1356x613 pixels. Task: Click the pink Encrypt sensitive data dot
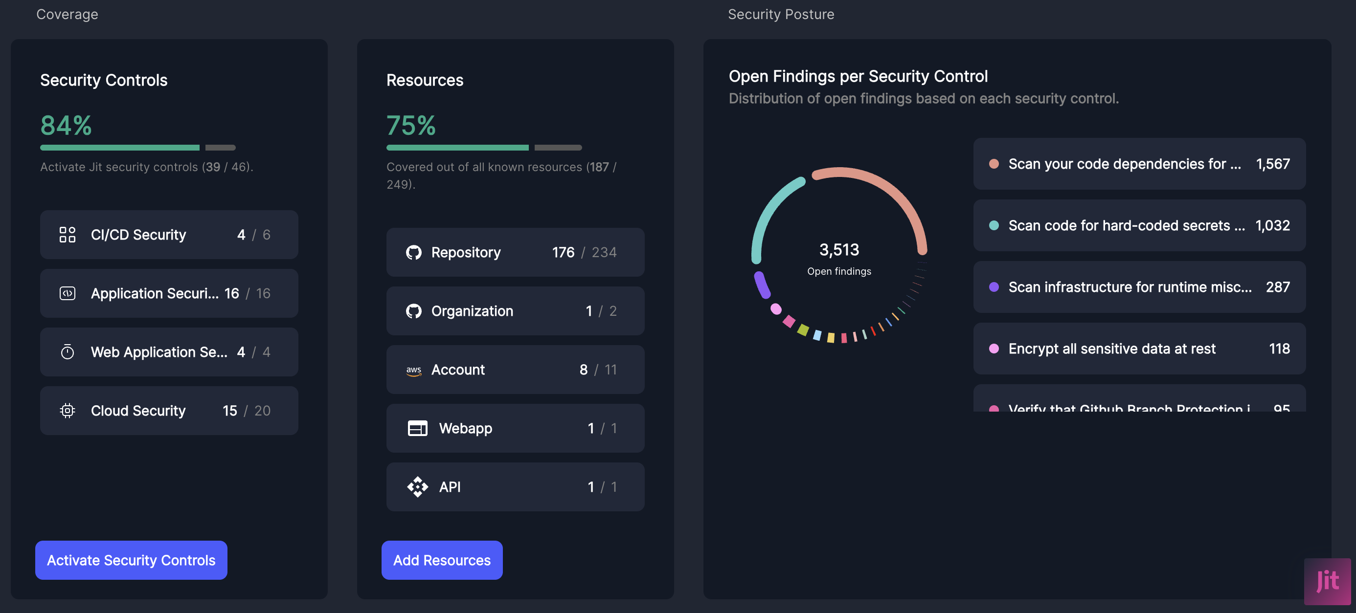coord(994,349)
